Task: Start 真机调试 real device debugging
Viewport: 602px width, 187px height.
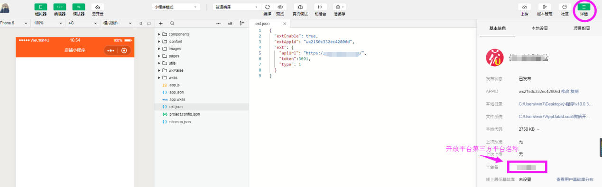Action: click(x=300, y=7)
